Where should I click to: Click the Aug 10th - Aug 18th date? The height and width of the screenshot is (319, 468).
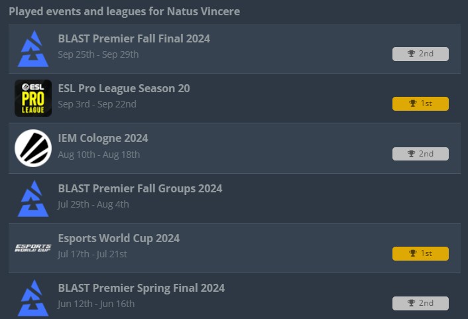click(x=99, y=155)
